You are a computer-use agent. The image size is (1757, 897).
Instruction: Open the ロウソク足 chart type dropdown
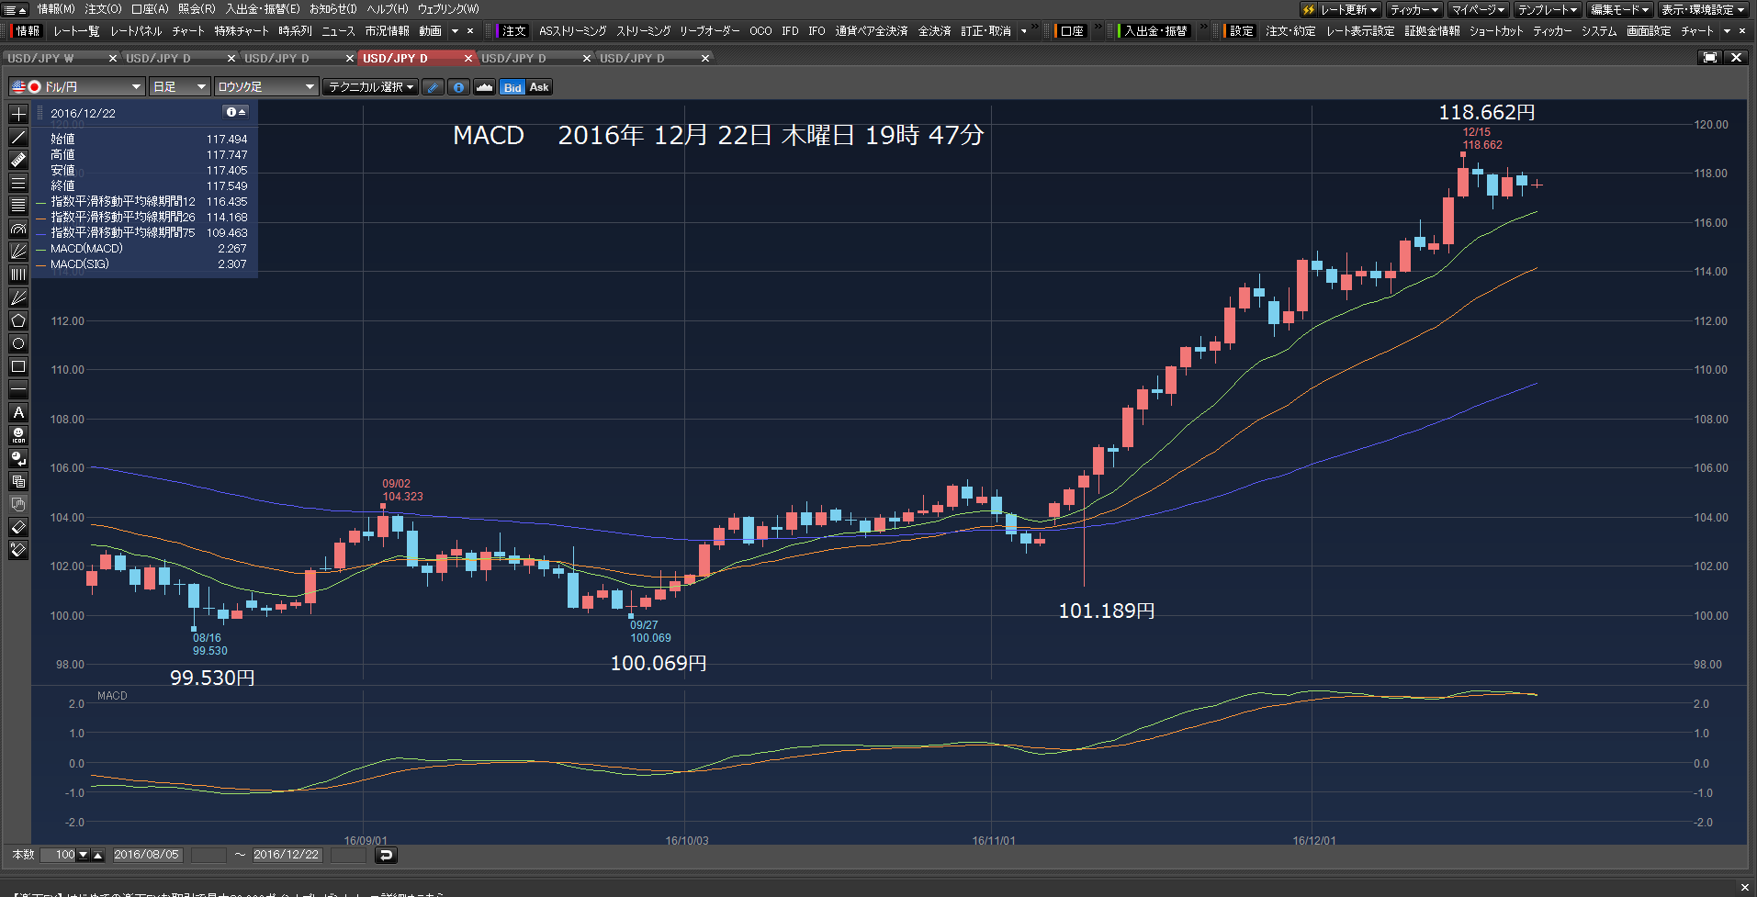(266, 86)
